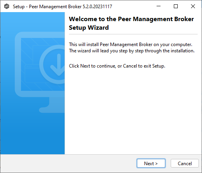Cancel the Peer Management Broker installation
Viewport: 202px width, 173px height.
tap(185, 163)
